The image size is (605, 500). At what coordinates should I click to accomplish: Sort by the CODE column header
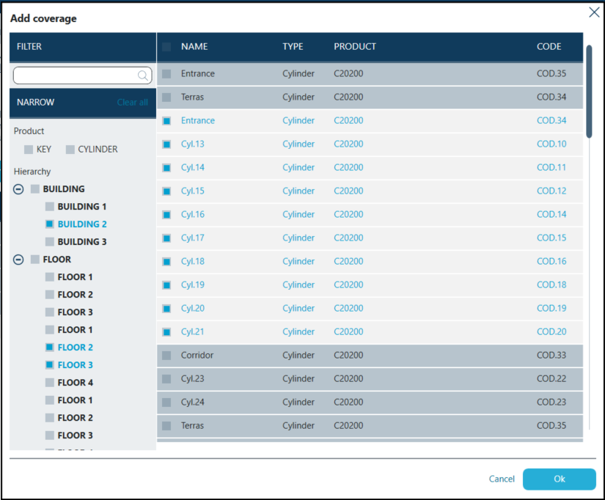[549, 47]
